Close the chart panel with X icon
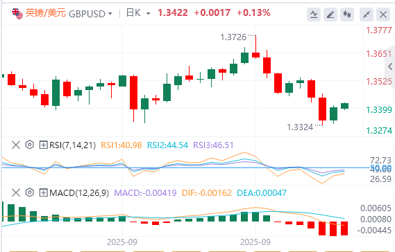Screen dimensions: 395x252 pyautogui.click(x=383, y=15)
